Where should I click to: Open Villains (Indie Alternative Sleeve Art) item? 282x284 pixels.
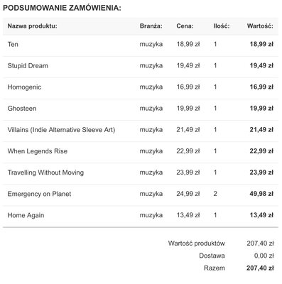61,130
